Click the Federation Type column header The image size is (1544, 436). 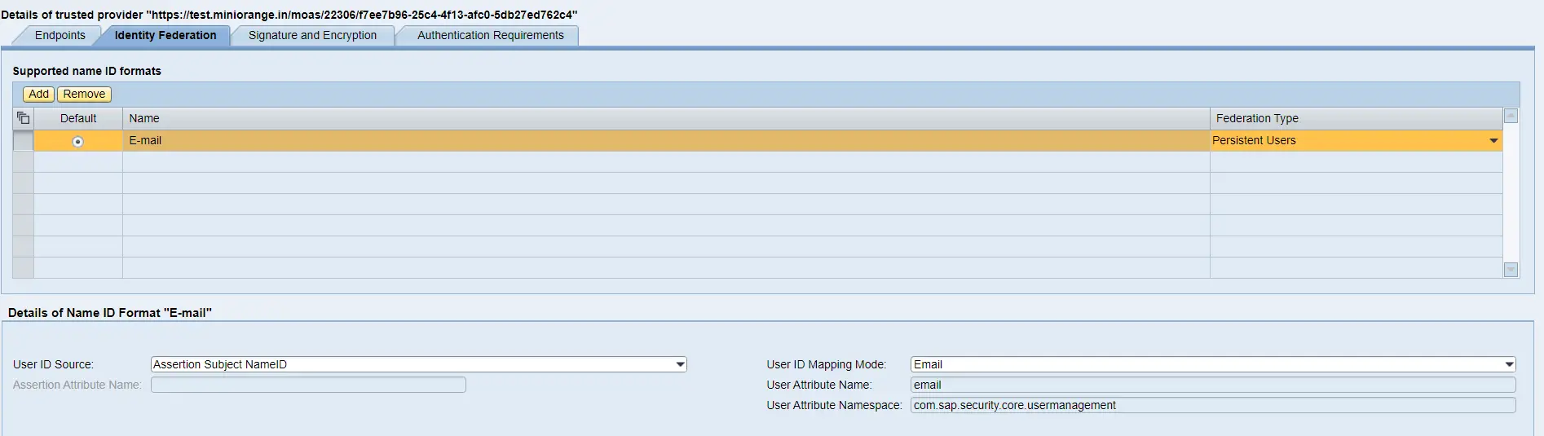[1356, 118]
